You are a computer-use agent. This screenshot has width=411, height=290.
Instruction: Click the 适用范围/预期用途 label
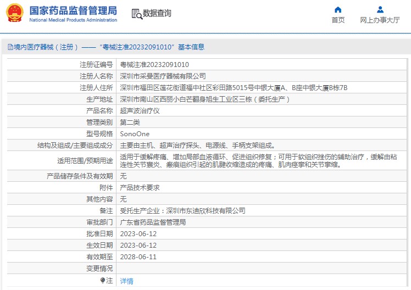(x=85, y=160)
